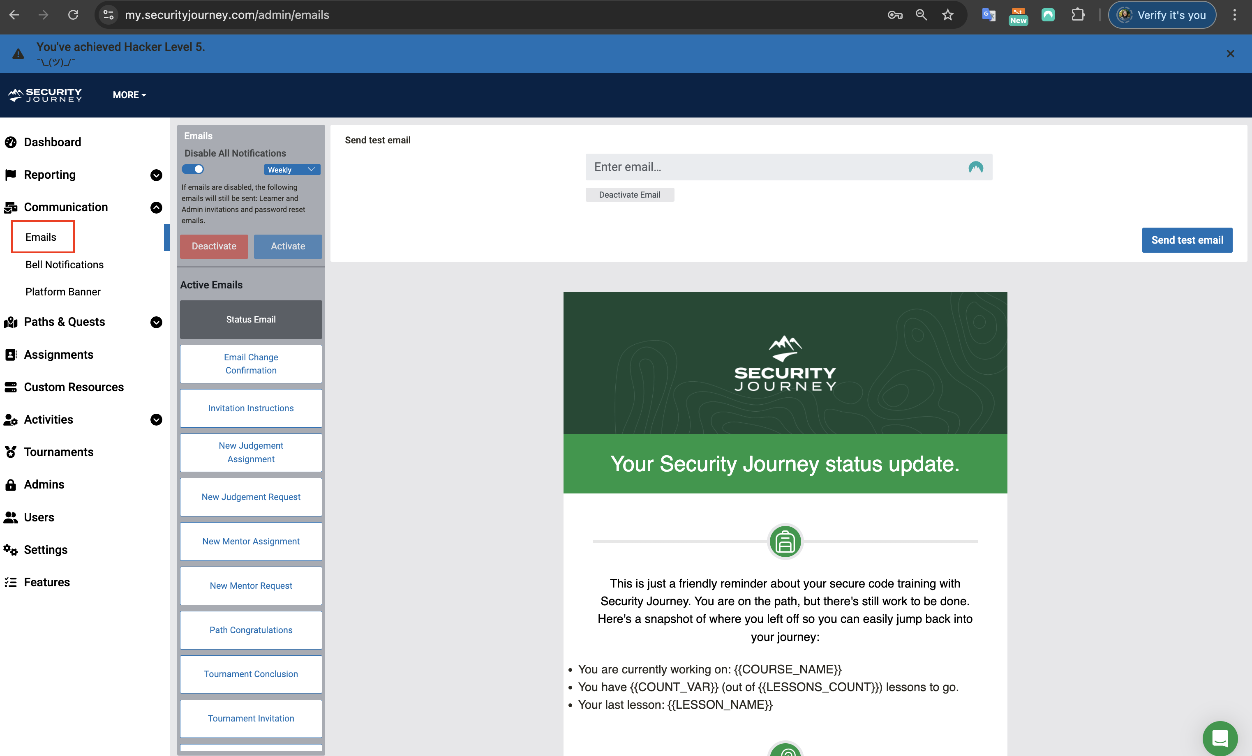Expand Activities with its chevron

point(156,419)
